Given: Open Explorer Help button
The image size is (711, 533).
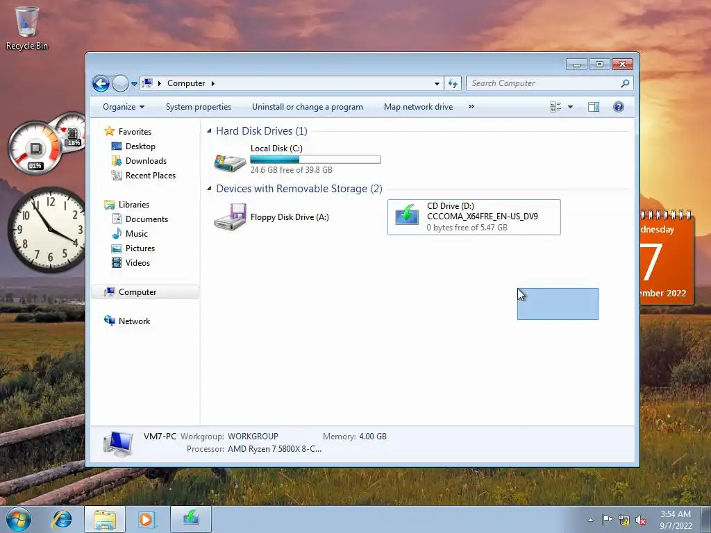Looking at the screenshot, I should (x=619, y=107).
